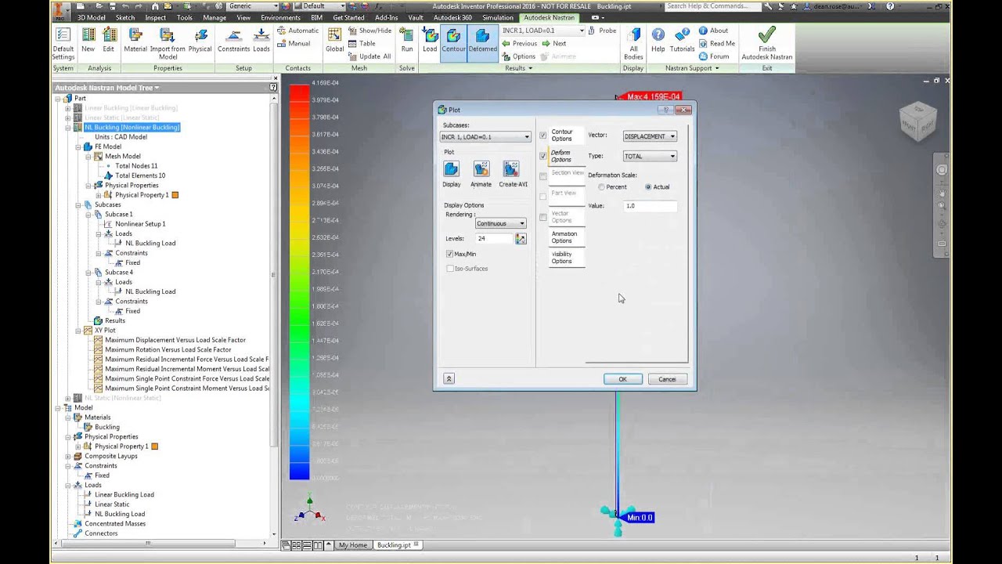Open the Type TOTAL dropdown

tap(649, 156)
